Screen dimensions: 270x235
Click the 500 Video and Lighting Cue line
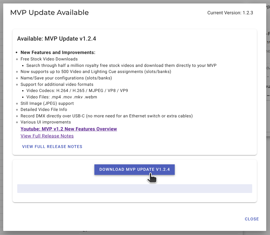(x=96, y=72)
